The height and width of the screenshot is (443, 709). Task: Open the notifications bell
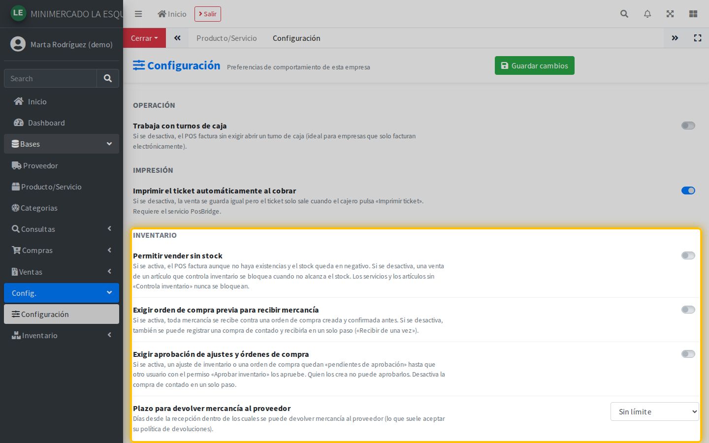647,14
